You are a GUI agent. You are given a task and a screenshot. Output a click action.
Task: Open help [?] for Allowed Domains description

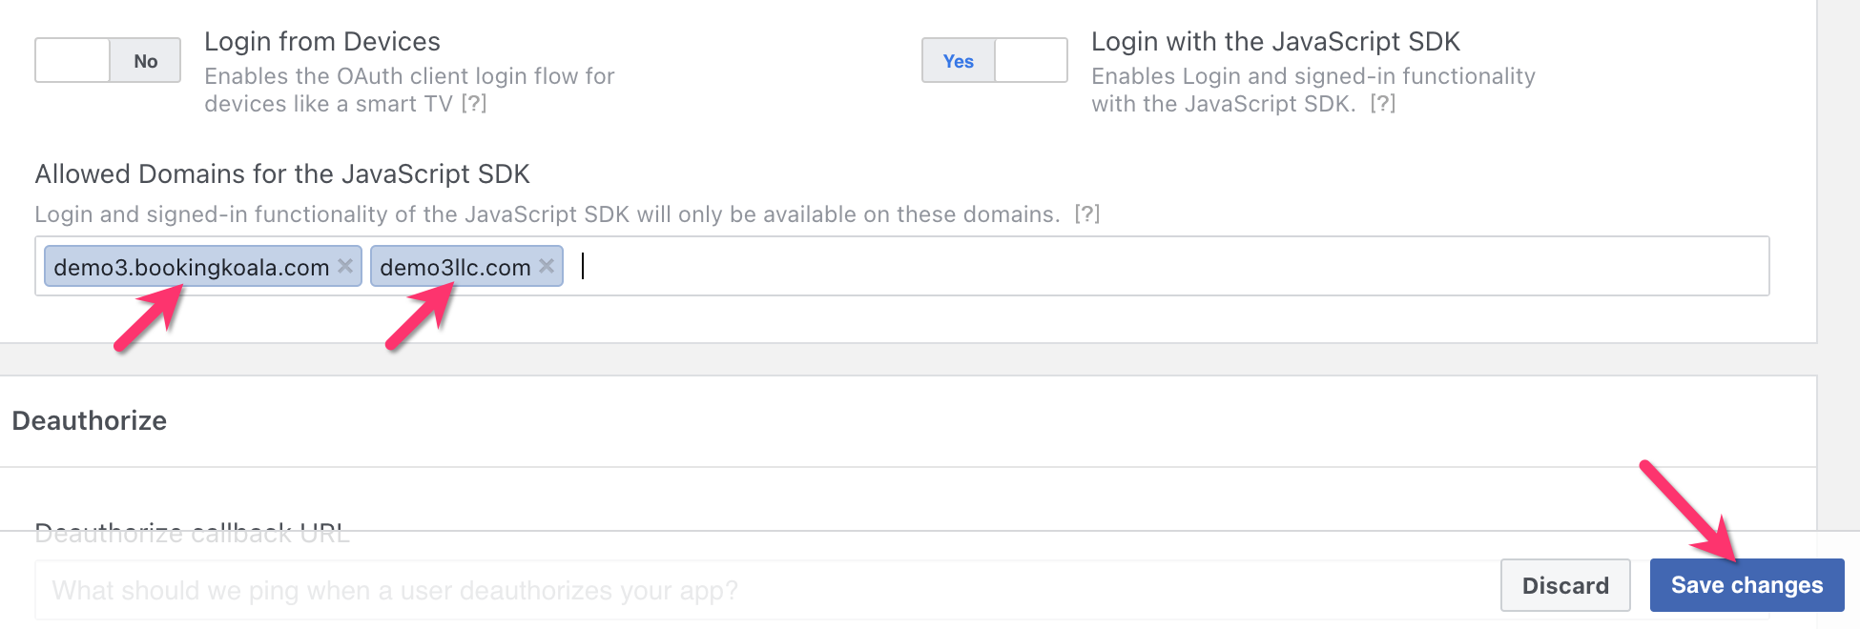coord(1087,214)
